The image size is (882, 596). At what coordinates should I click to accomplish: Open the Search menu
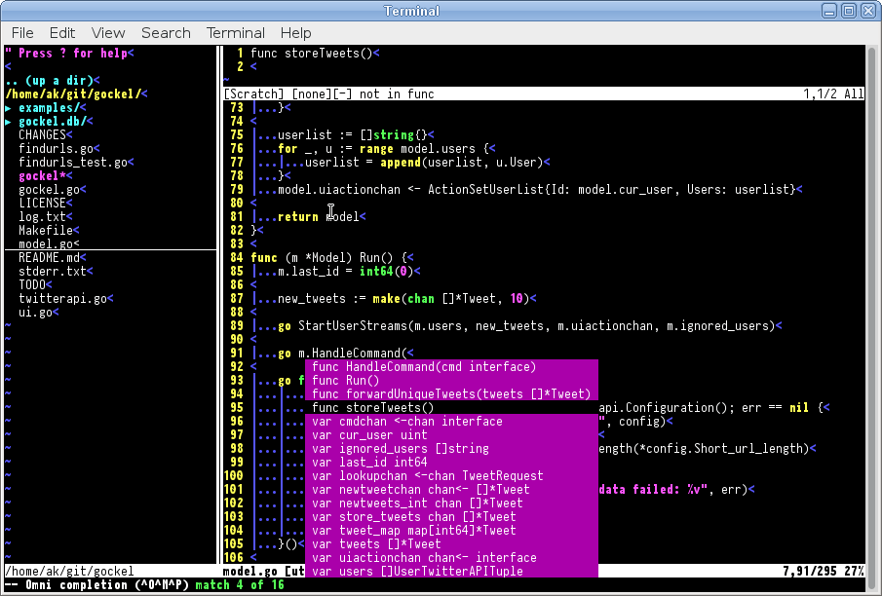coord(166,33)
